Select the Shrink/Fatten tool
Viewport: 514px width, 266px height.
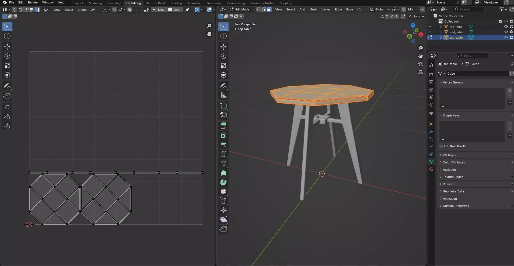tap(223, 210)
